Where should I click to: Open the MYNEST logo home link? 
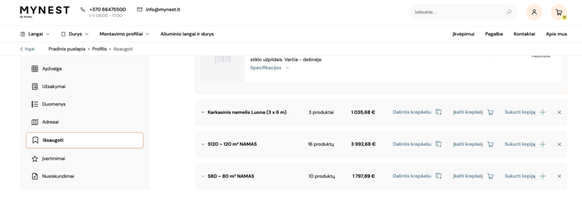[44, 11]
